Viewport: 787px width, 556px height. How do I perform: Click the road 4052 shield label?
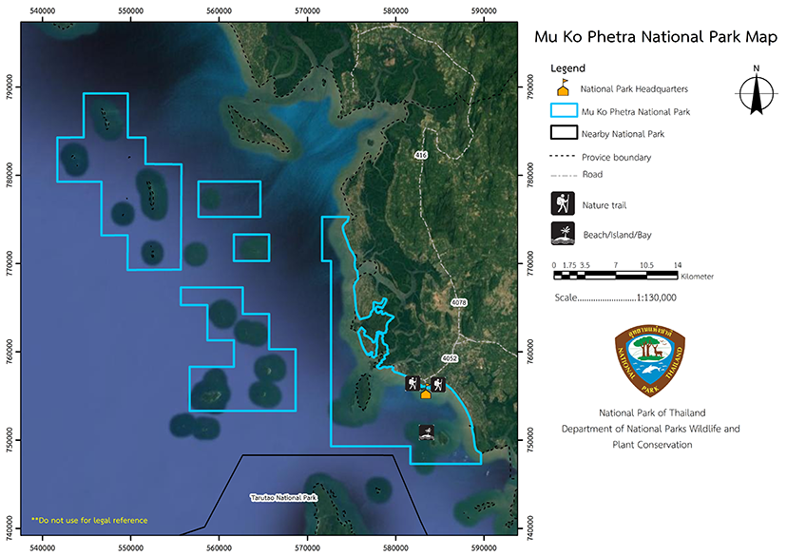tap(450, 358)
